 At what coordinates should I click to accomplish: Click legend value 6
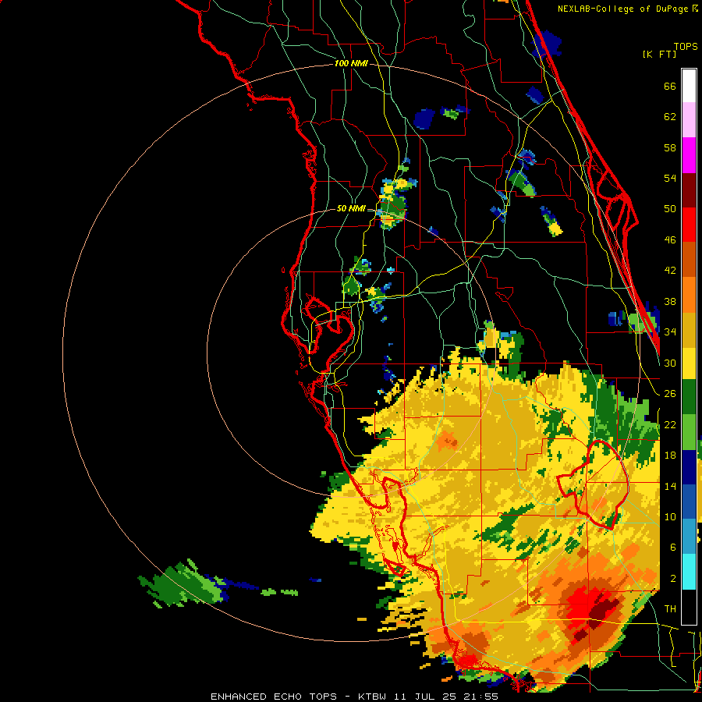tap(672, 547)
